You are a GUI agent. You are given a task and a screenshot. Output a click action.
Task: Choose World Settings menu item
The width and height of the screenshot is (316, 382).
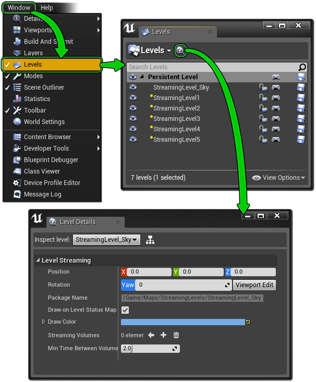[x=52, y=122]
